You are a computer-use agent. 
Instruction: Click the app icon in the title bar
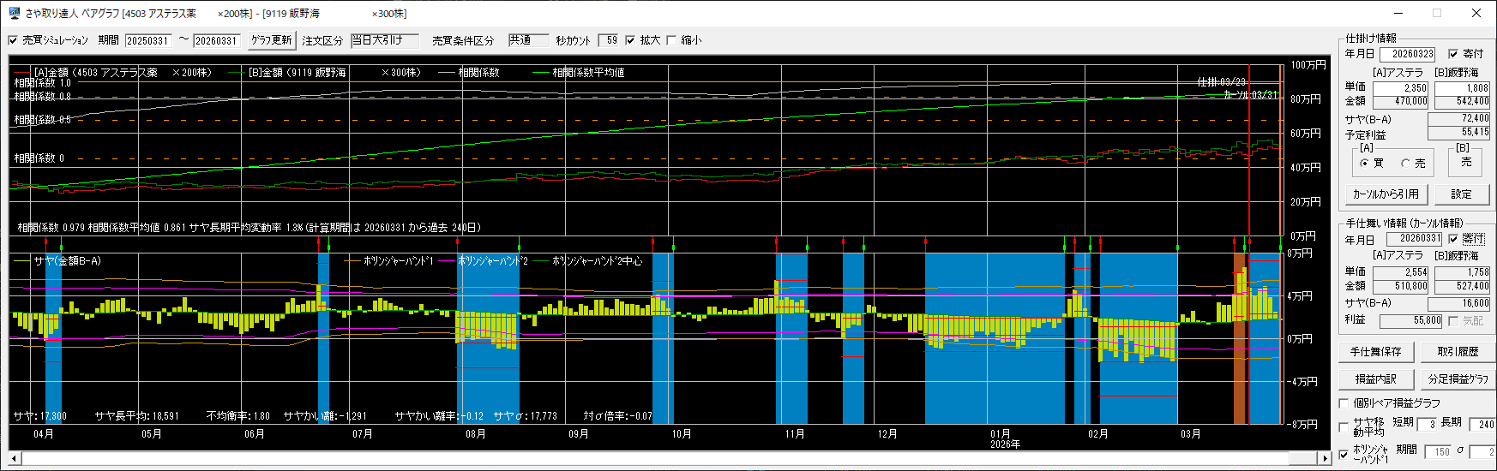click(14, 13)
